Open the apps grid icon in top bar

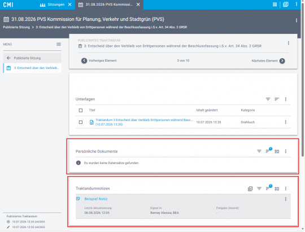274,5
